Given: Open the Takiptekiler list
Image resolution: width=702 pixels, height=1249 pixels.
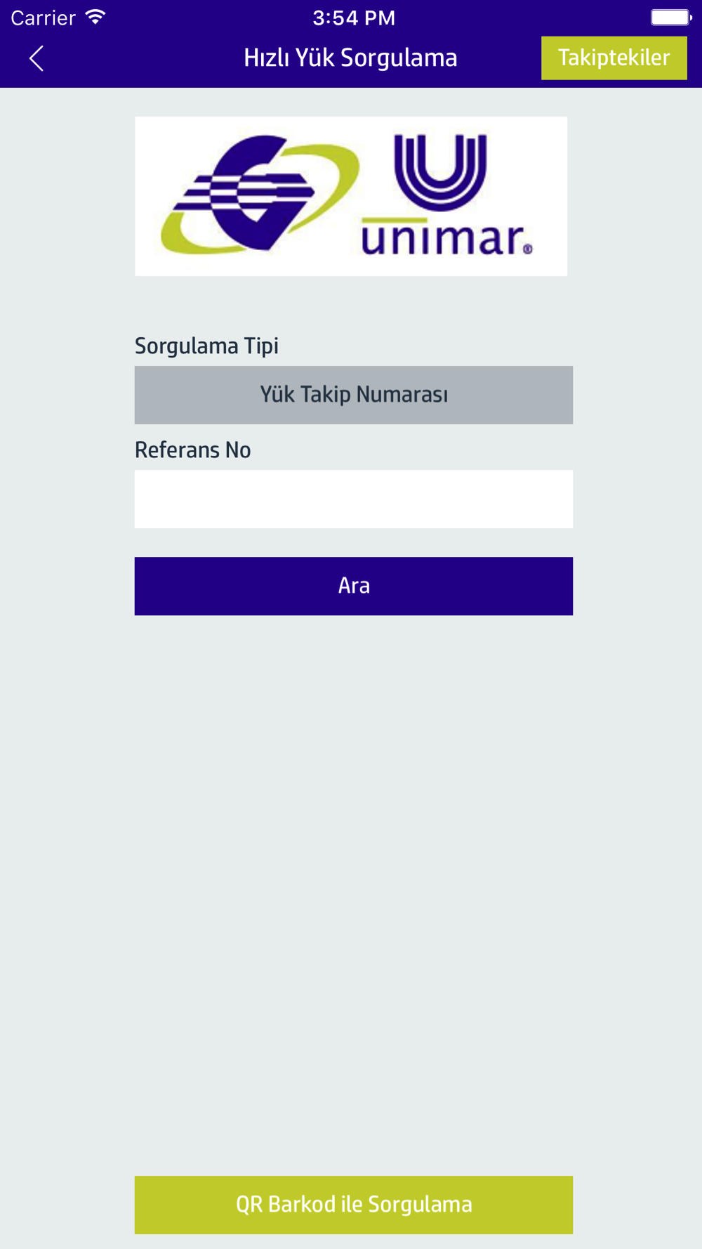Looking at the screenshot, I should click(x=614, y=58).
